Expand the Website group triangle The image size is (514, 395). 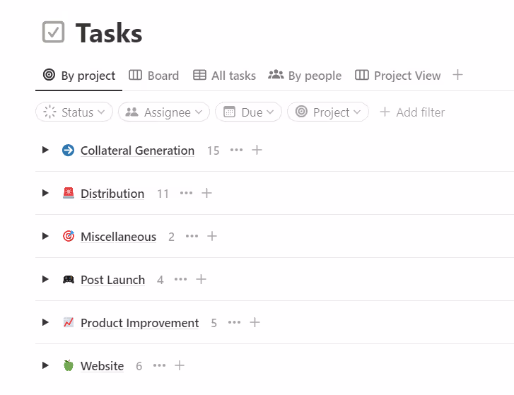tap(45, 365)
